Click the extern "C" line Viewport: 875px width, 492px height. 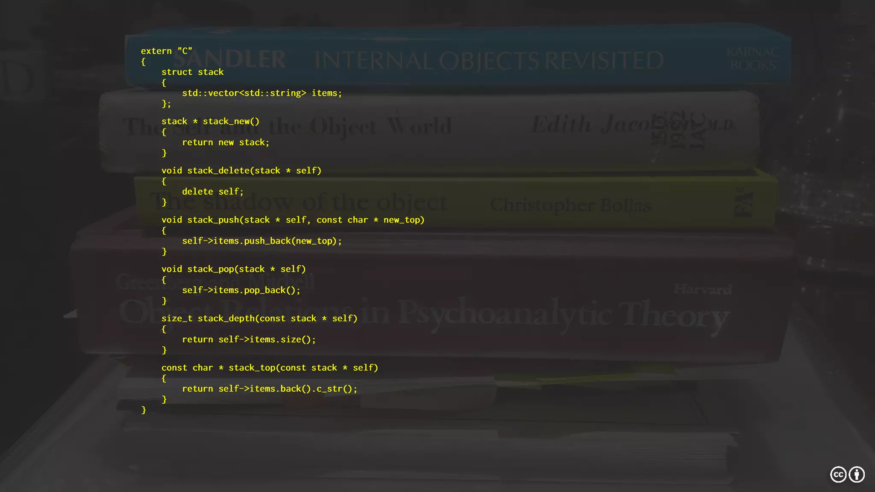[167, 51]
